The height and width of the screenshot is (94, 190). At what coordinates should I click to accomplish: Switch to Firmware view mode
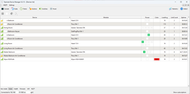22,89
